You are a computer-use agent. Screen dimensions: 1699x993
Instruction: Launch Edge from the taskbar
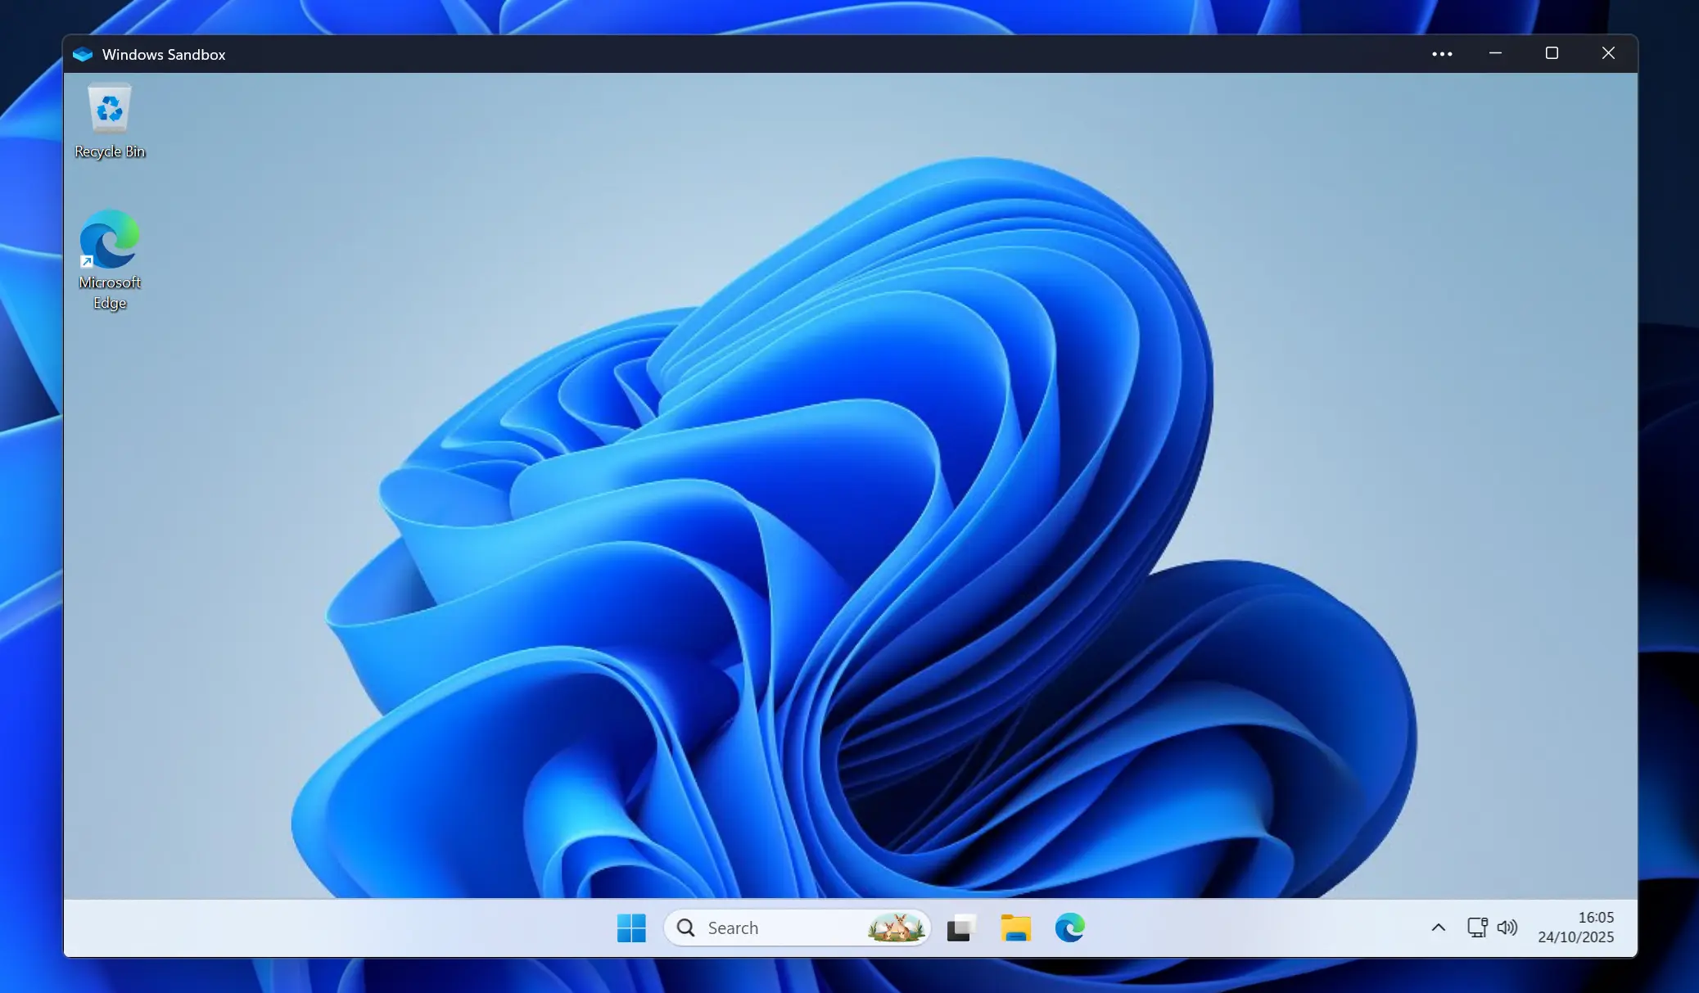pos(1070,928)
